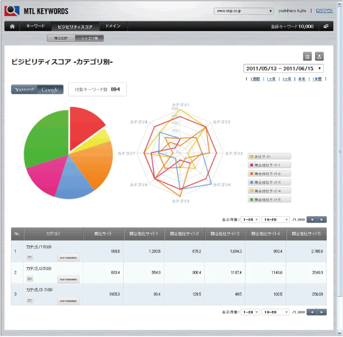This screenshot has height=337, width=343.
Task: Go to previous page with bottom pagination arrow
Action: (x=312, y=312)
